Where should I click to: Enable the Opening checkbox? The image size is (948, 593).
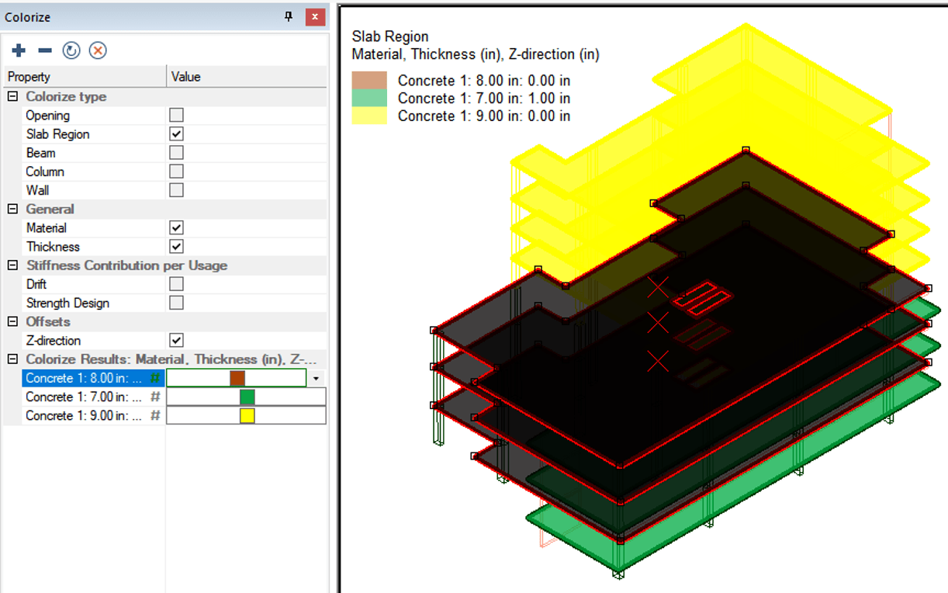pos(177,115)
